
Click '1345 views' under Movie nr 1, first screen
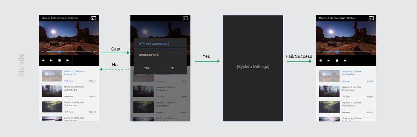[x=68, y=81]
